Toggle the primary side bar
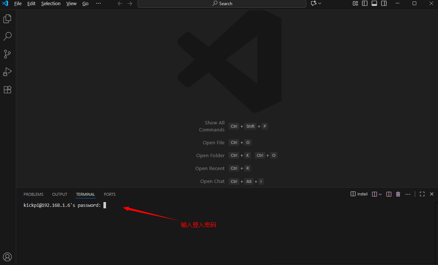Image resolution: width=438 pixels, height=265 pixels. tap(365, 3)
